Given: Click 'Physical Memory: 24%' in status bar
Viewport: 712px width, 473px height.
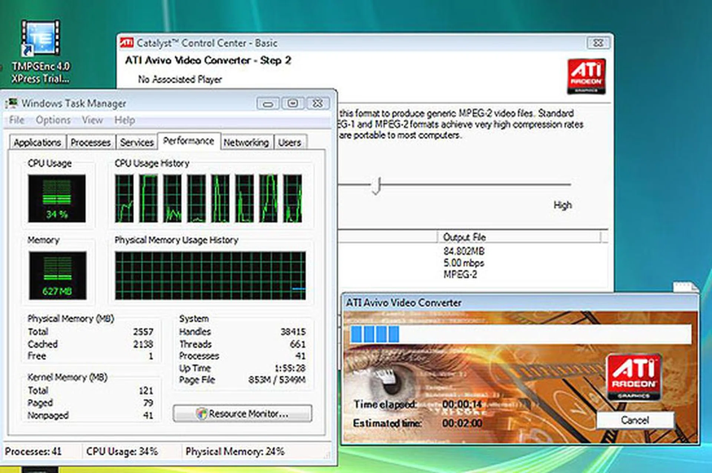Looking at the screenshot, I should [x=235, y=452].
